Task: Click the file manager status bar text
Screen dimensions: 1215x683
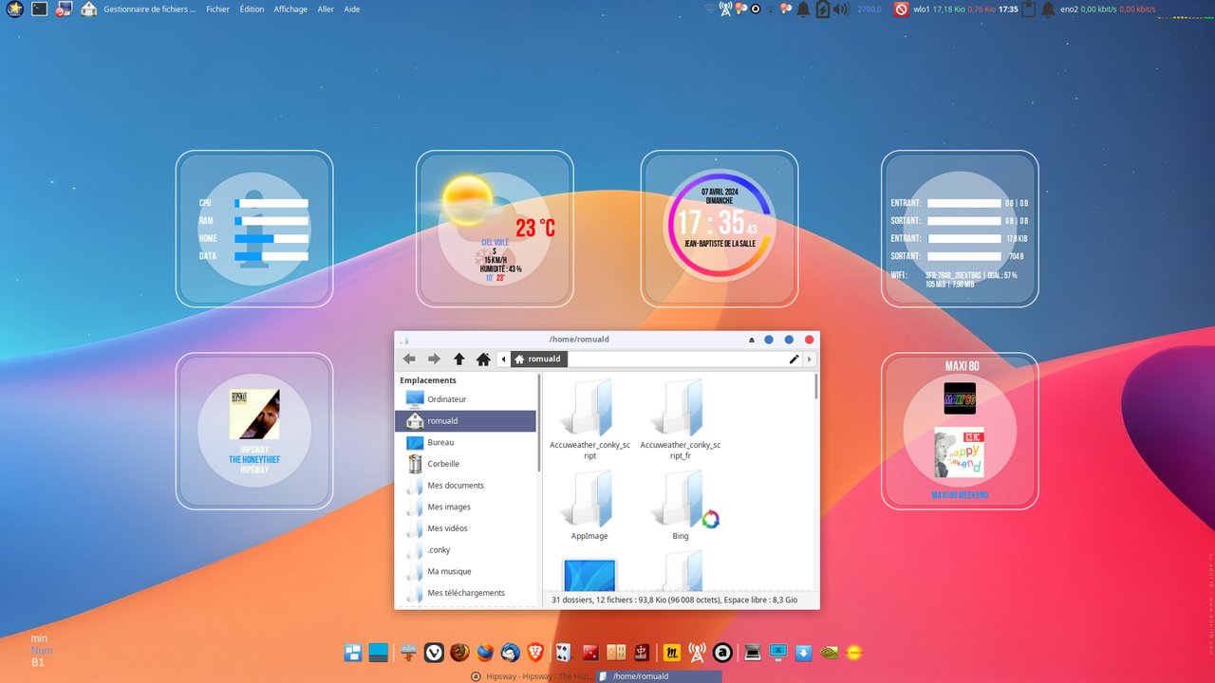Action: (674, 600)
